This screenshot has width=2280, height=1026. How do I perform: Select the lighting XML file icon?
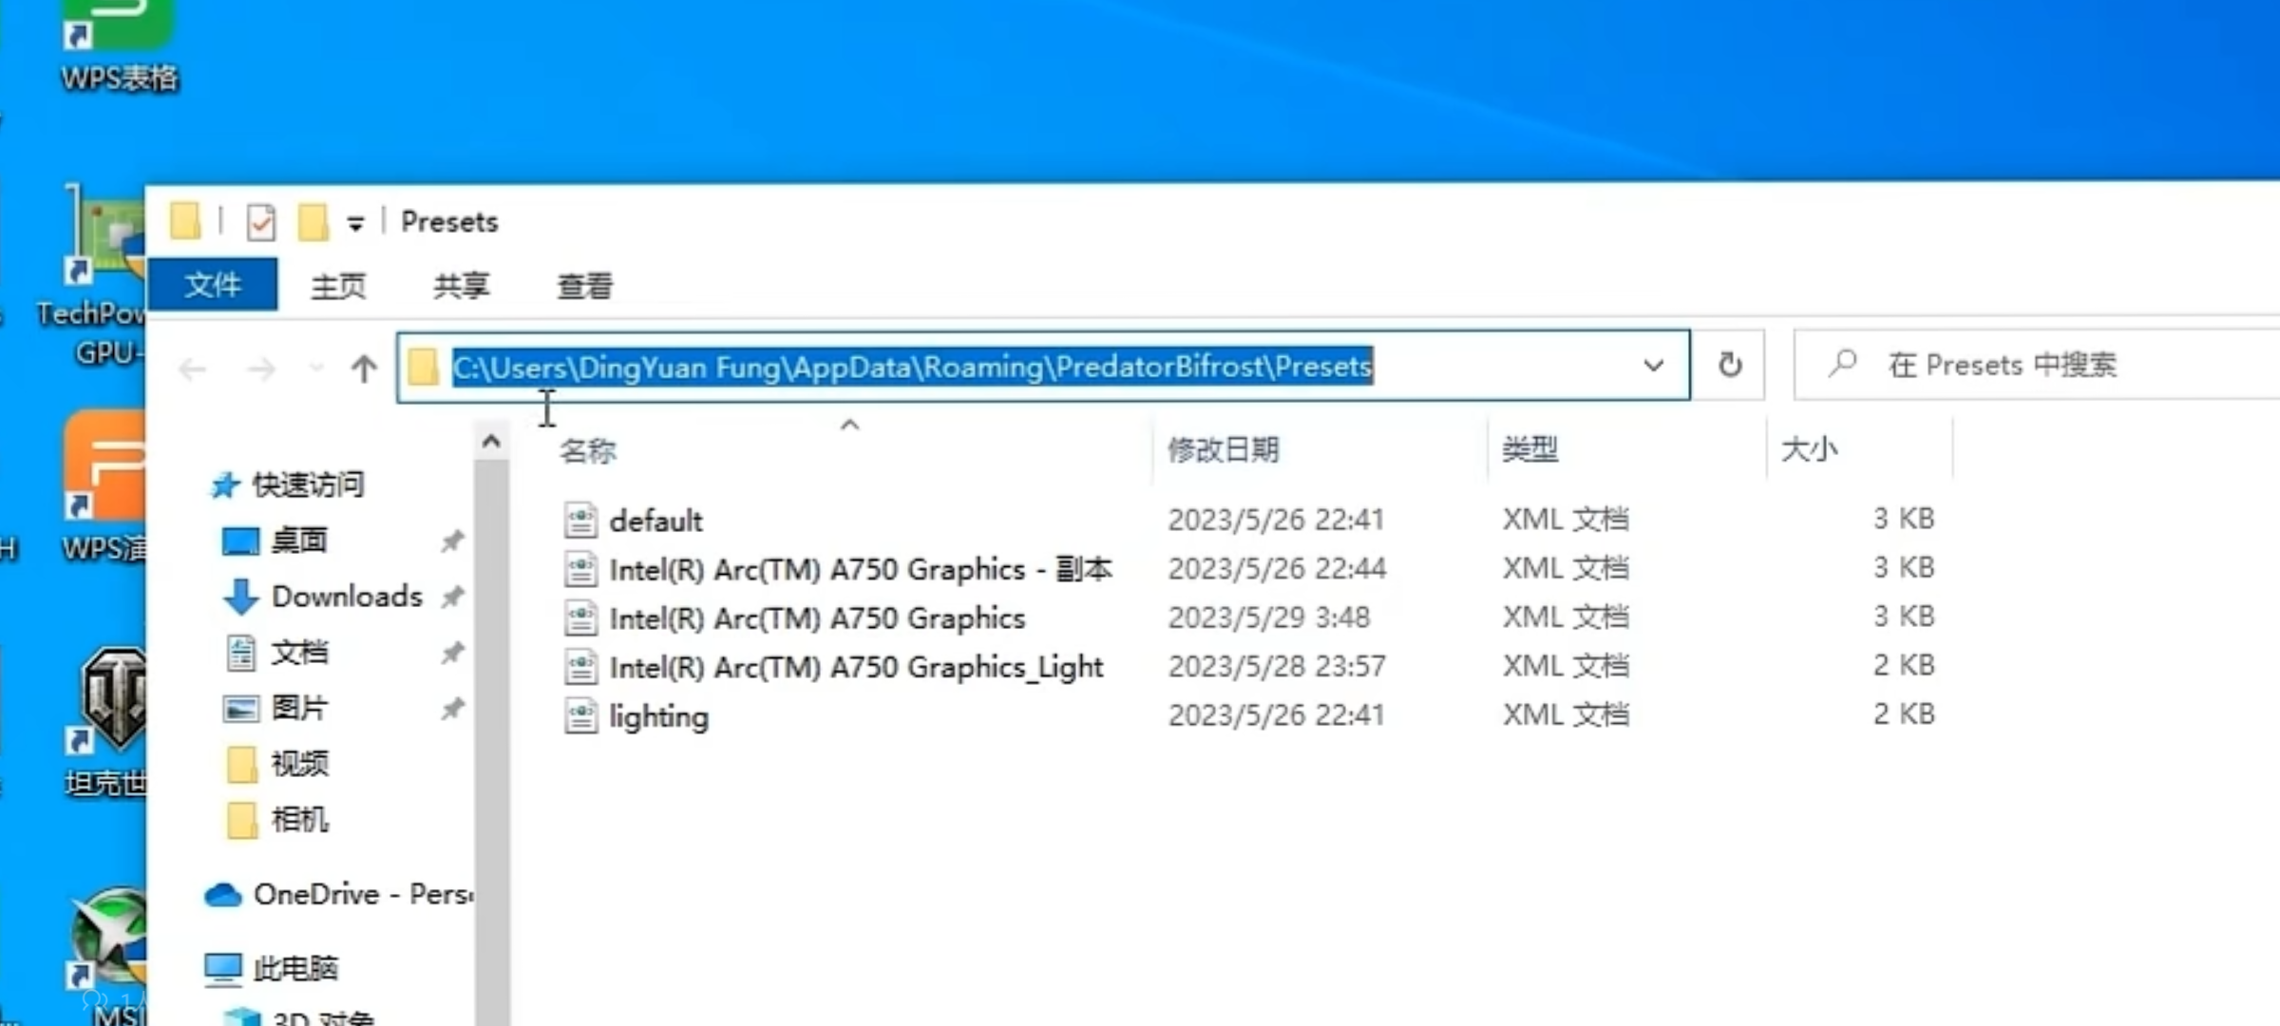(x=580, y=716)
